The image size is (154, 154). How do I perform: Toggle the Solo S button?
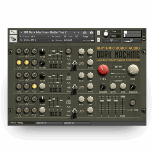(99, 33)
